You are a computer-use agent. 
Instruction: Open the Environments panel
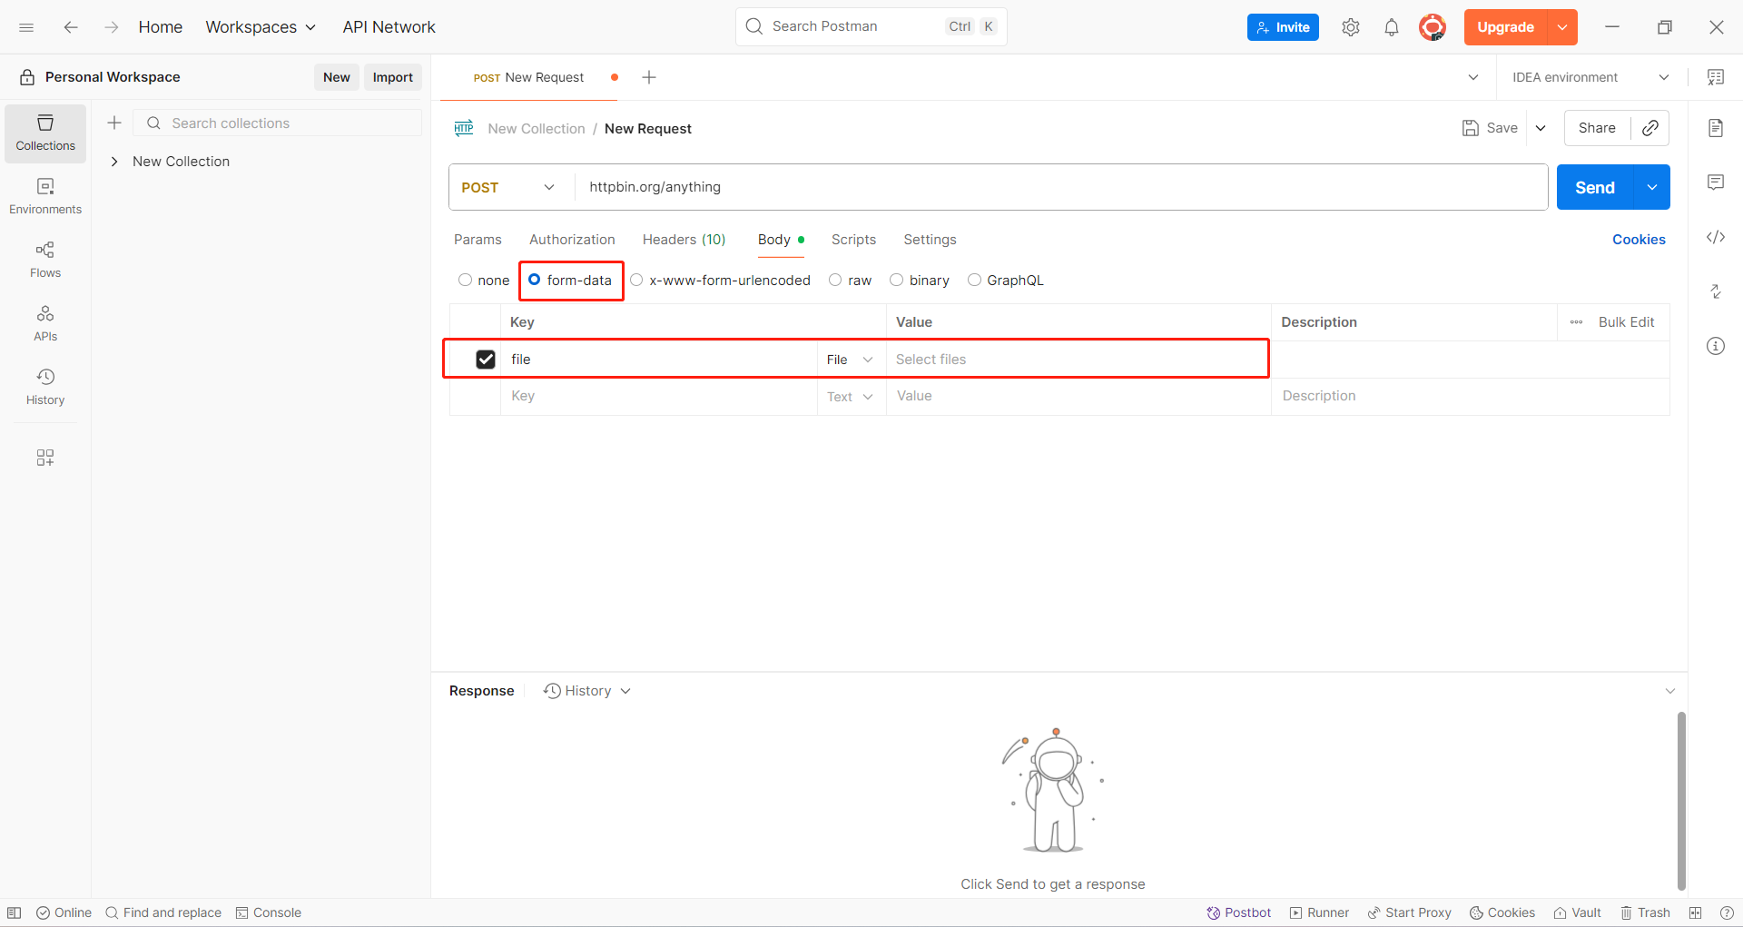pos(44,194)
